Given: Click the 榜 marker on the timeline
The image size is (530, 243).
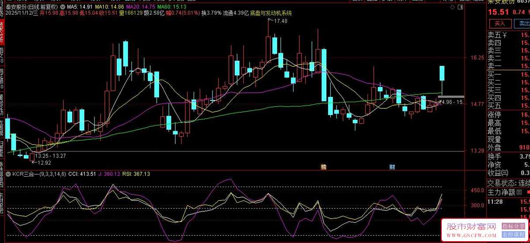Looking at the screenshot, I should coord(324,167).
